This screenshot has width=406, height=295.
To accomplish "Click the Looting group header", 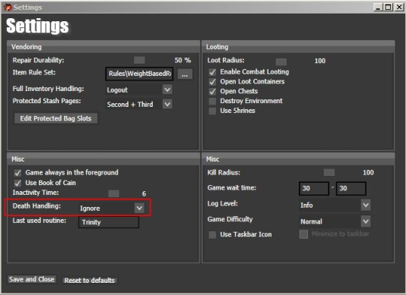I will (x=298, y=47).
